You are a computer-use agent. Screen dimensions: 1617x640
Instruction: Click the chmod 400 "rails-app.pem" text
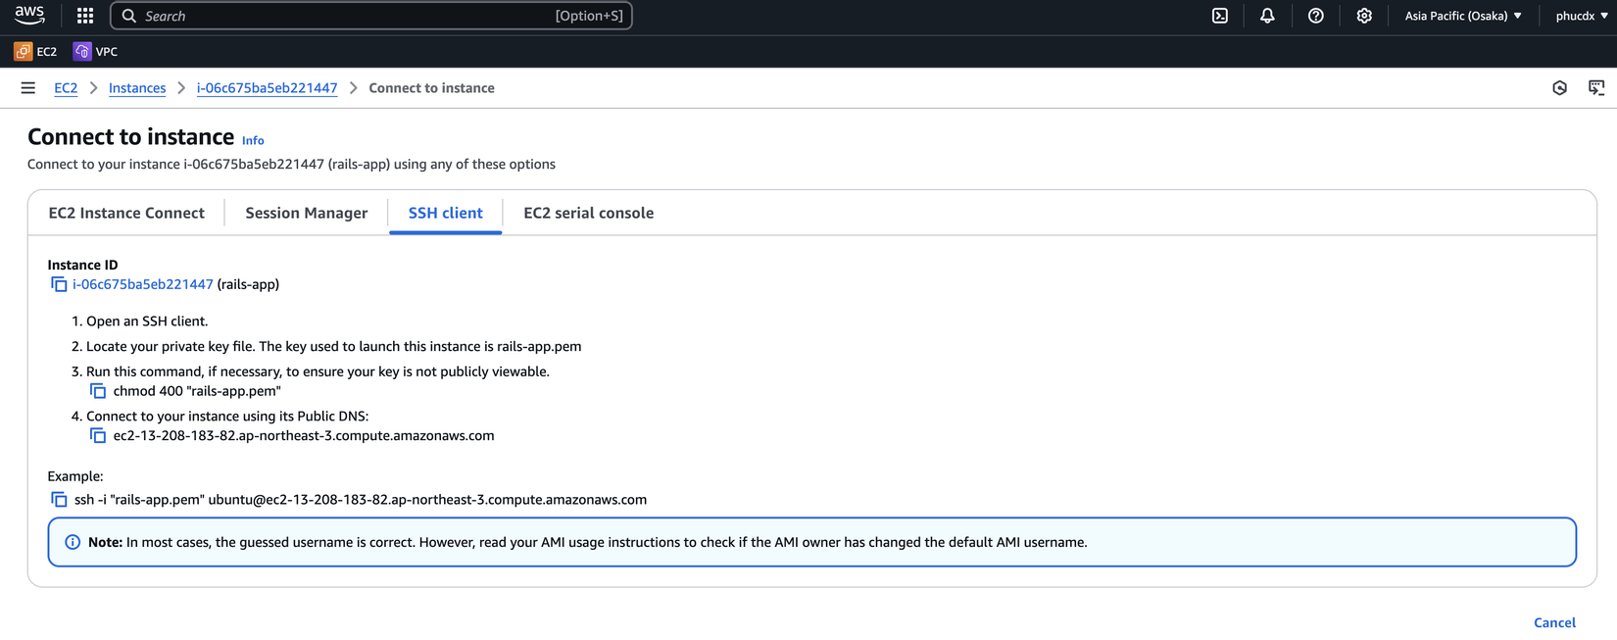(197, 391)
